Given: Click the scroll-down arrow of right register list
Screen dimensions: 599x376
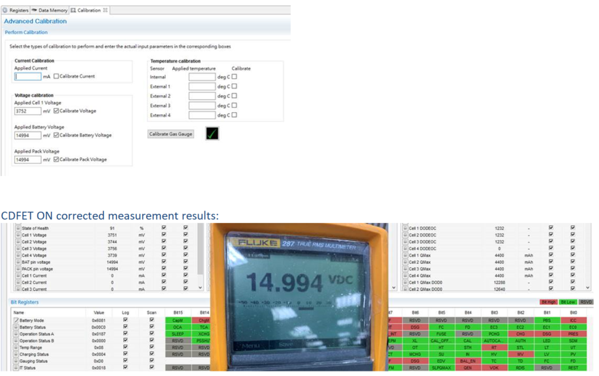Looking at the screenshot, I should click(x=587, y=288).
